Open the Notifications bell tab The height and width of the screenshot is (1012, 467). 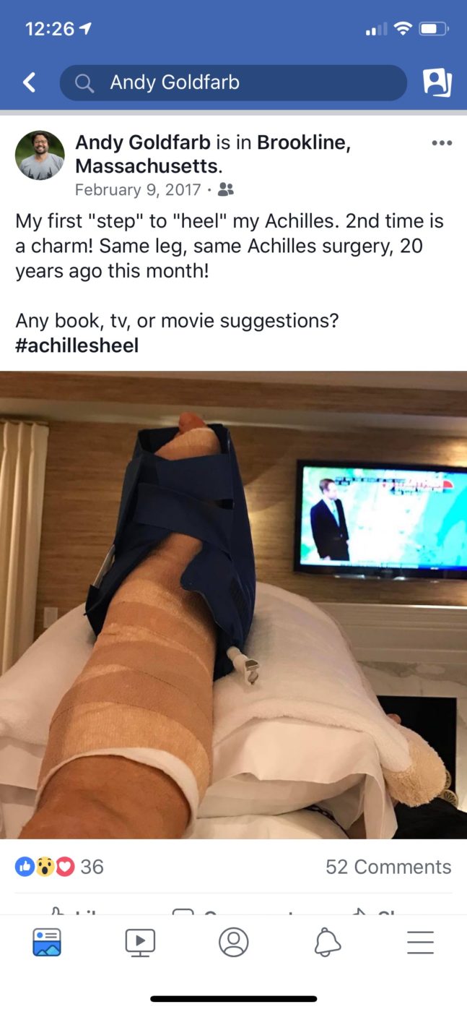pos(327,943)
